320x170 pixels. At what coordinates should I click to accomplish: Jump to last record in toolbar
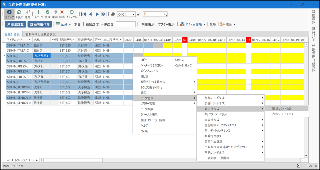coord(104,14)
